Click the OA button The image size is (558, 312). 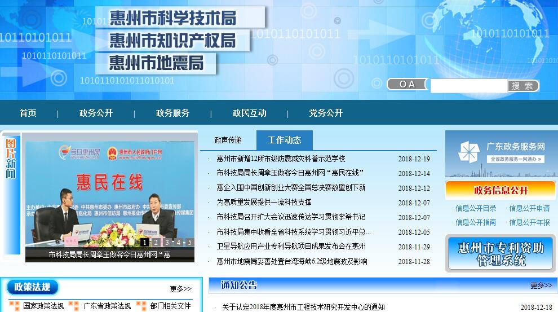coord(407,85)
